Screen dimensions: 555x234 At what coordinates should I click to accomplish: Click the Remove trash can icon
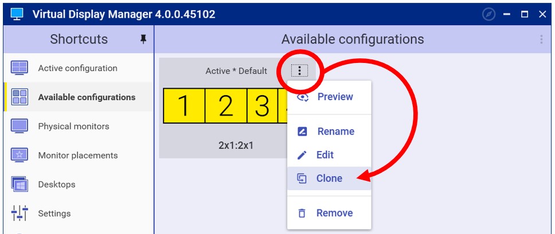coord(302,213)
